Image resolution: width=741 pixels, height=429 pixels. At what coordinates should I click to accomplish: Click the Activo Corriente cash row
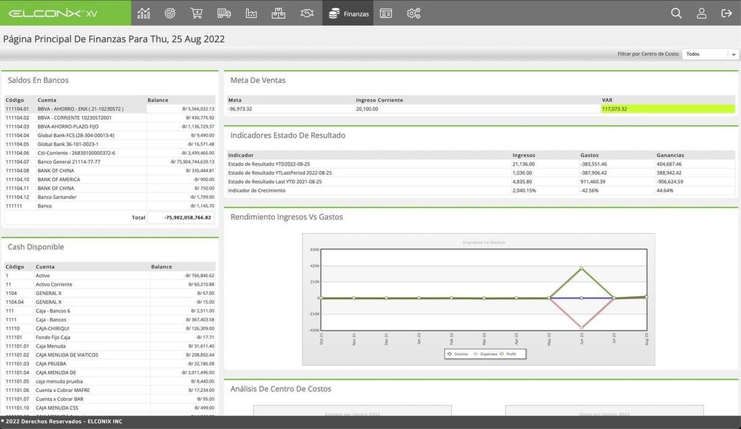[110, 284]
